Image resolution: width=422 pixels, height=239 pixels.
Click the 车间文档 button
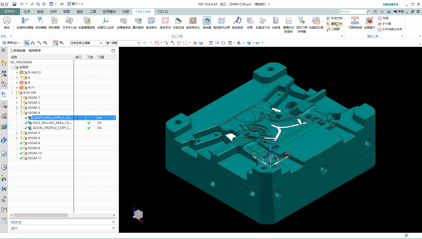(x=334, y=18)
